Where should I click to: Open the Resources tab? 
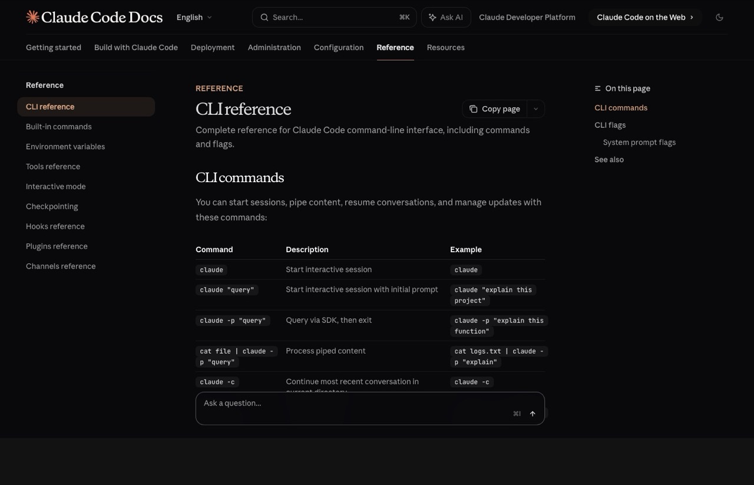pos(446,47)
